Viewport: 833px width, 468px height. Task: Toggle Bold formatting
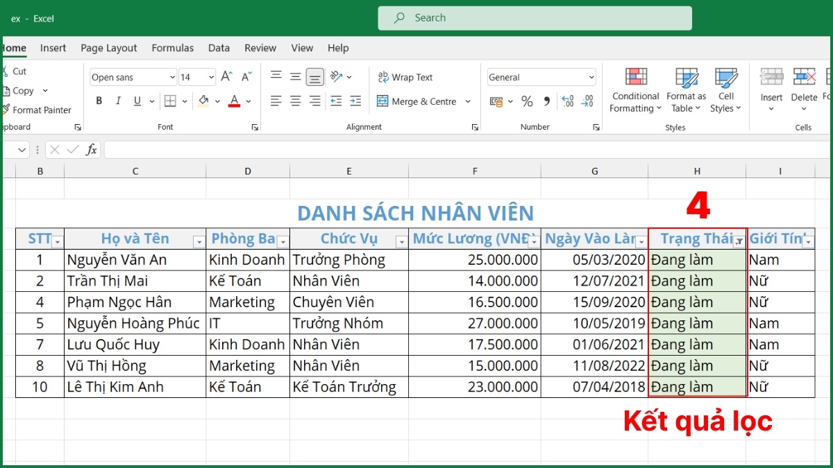[x=99, y=101]
